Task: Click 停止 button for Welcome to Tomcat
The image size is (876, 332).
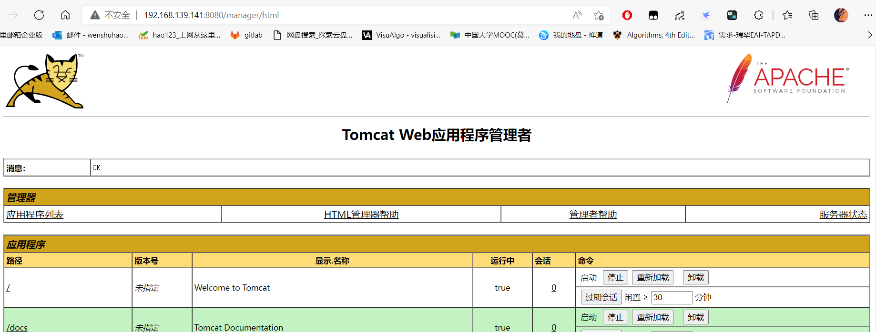Action: click(615, 277)
